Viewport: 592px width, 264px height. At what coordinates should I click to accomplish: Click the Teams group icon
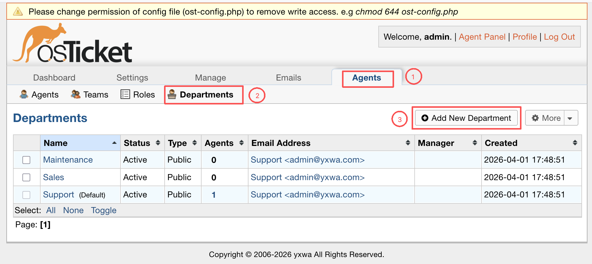click(76, 94)
